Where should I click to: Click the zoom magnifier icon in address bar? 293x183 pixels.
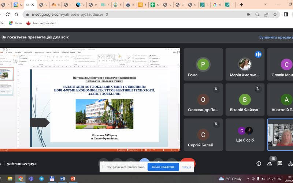(257, 14)
